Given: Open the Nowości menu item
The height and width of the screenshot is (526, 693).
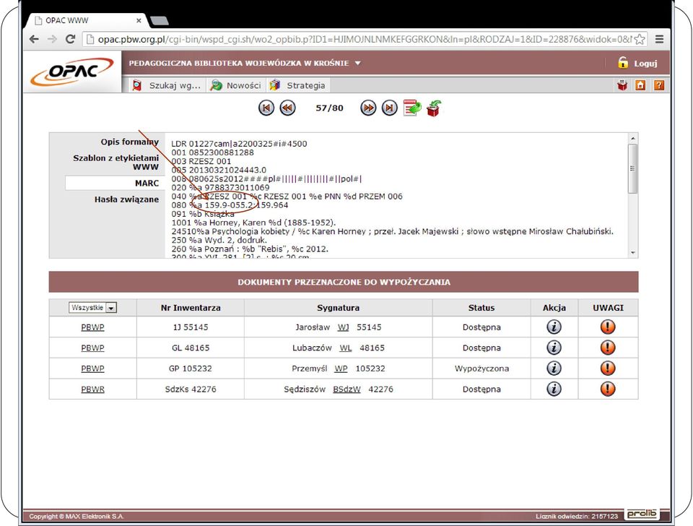Looking at the screenshot, I should 237,85.
